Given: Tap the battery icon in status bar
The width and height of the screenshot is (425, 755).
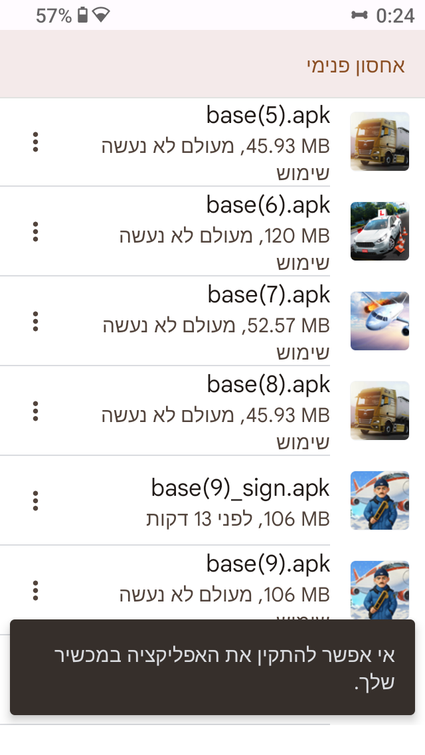Looking at the screenshot, I should point(82,15).
